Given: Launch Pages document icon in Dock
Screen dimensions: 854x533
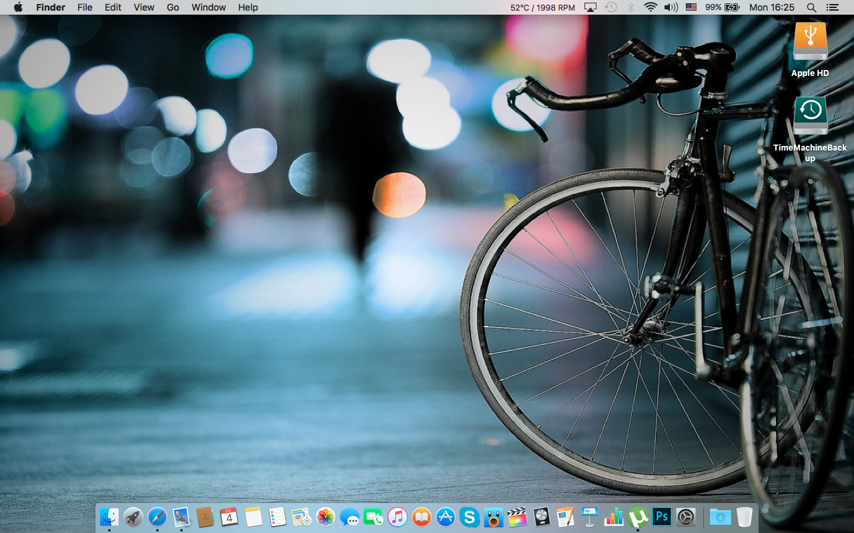Looking at the screenshot, I should 565,516.
